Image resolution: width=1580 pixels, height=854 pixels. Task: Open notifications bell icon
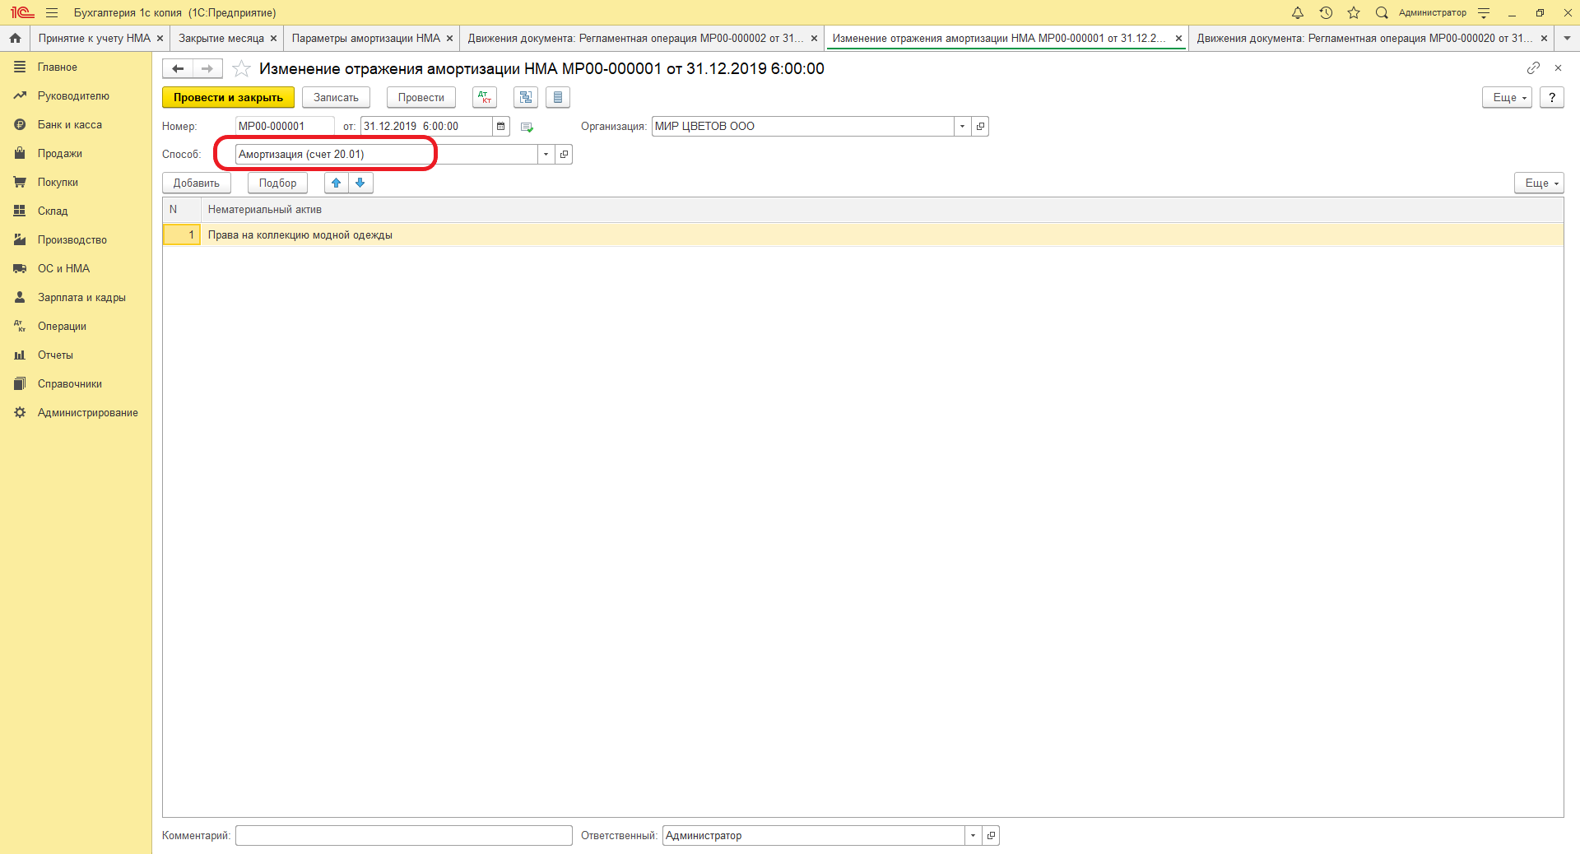click(x=1298, y=12)
